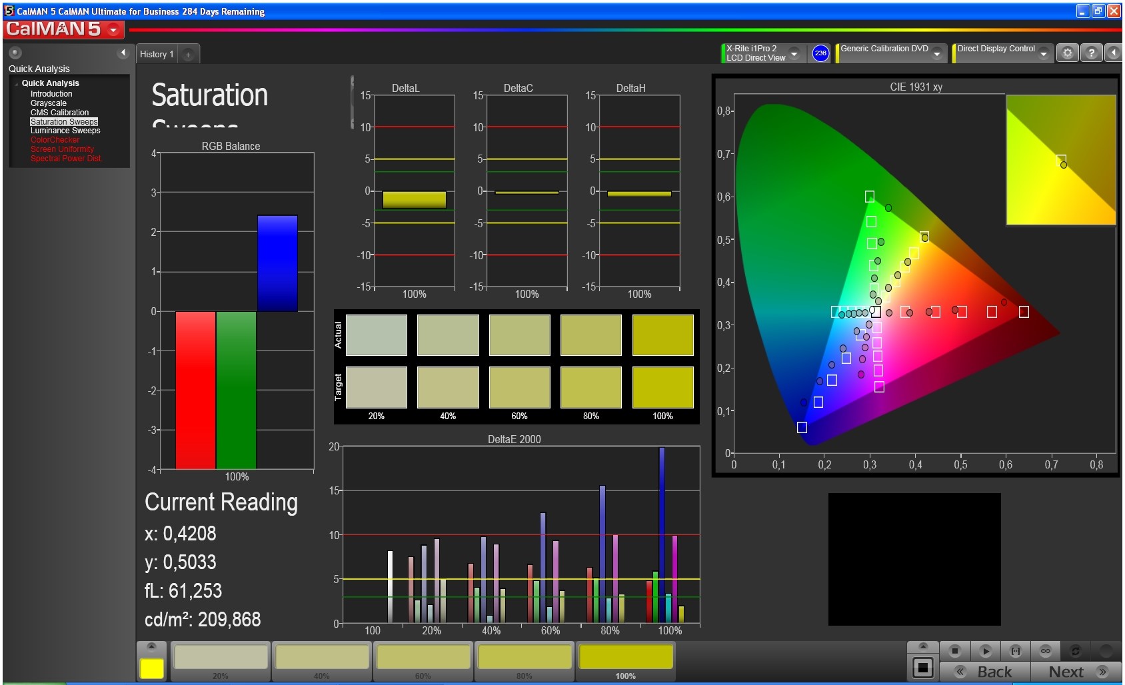The image size is (1125, 685).
Task: Toggle the right side panel arrow
Action: [1114, 53]
